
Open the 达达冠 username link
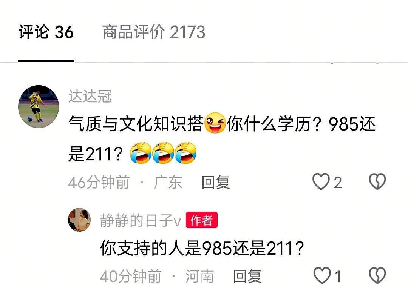pos(90,96)
